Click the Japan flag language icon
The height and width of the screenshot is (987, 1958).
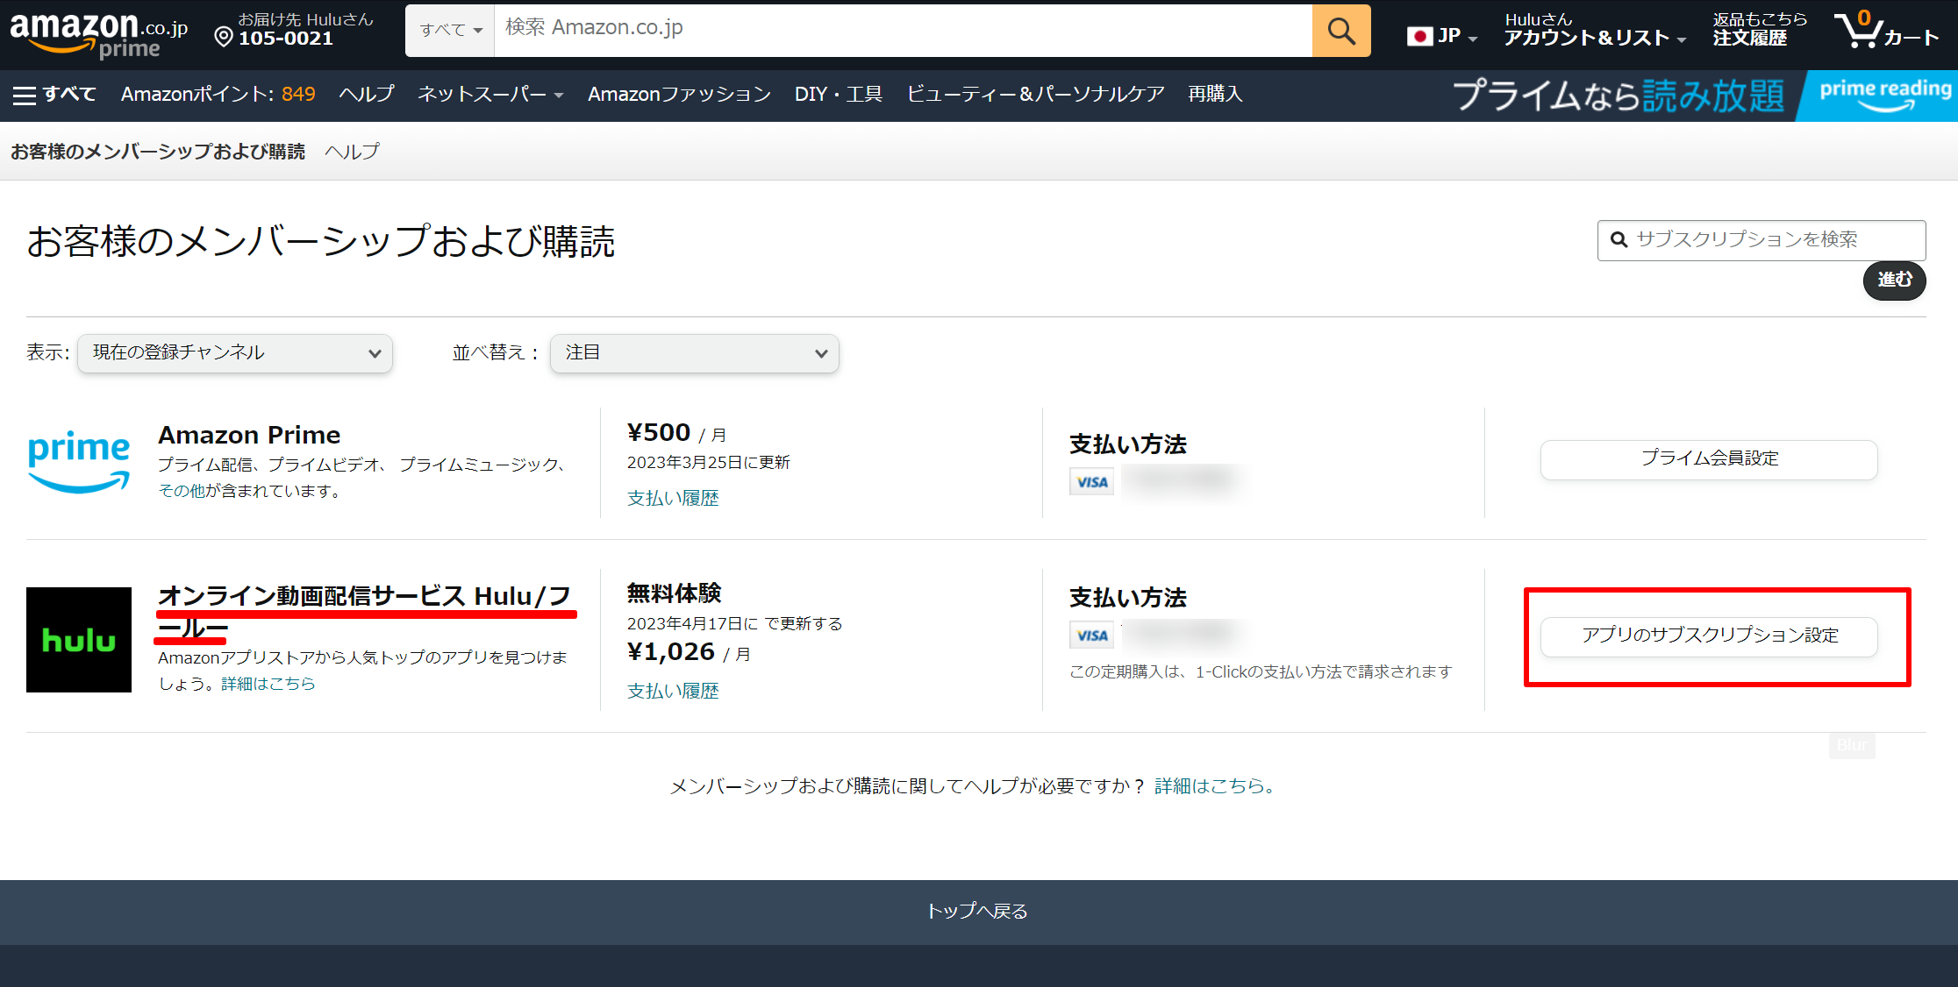point(1419,36)
